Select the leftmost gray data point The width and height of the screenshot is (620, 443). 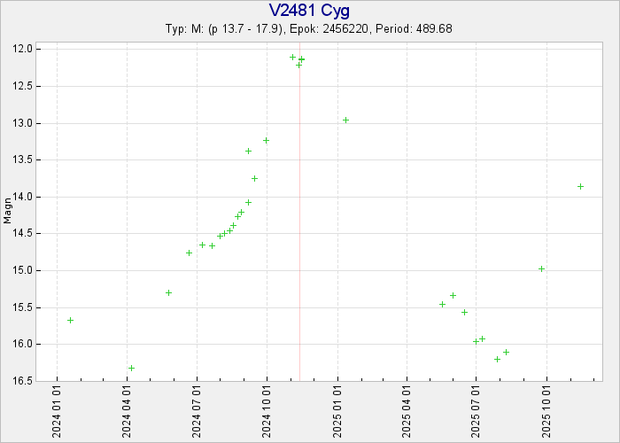70,320
